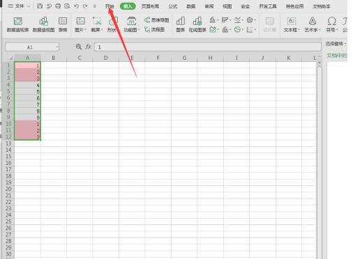Open the 页面布局 page layout tab
Image resolution: width=353 pixels, height=259 pixels.
[150, 6]
